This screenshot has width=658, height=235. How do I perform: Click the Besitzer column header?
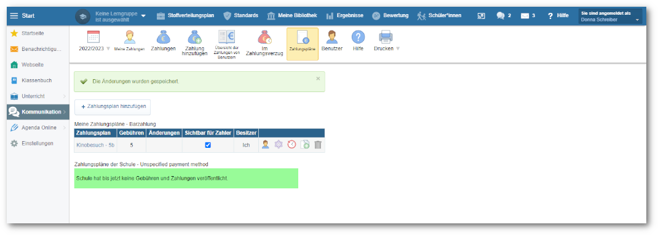(x=247, y=133)
